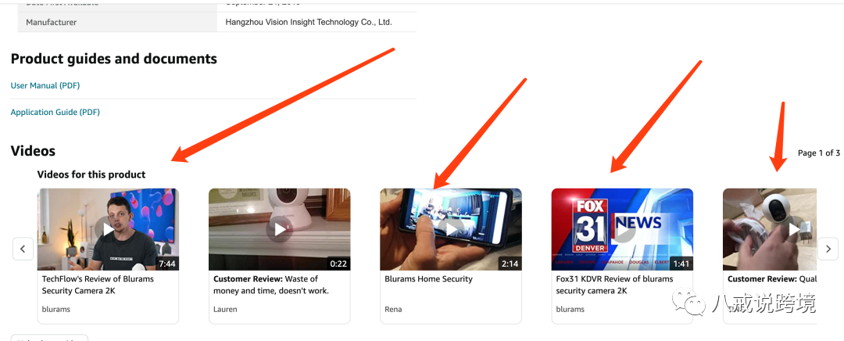This screenshot has width=844, height=341.
Task: Open the User Manual (PDF) link
Action: (x=45, y=86)
